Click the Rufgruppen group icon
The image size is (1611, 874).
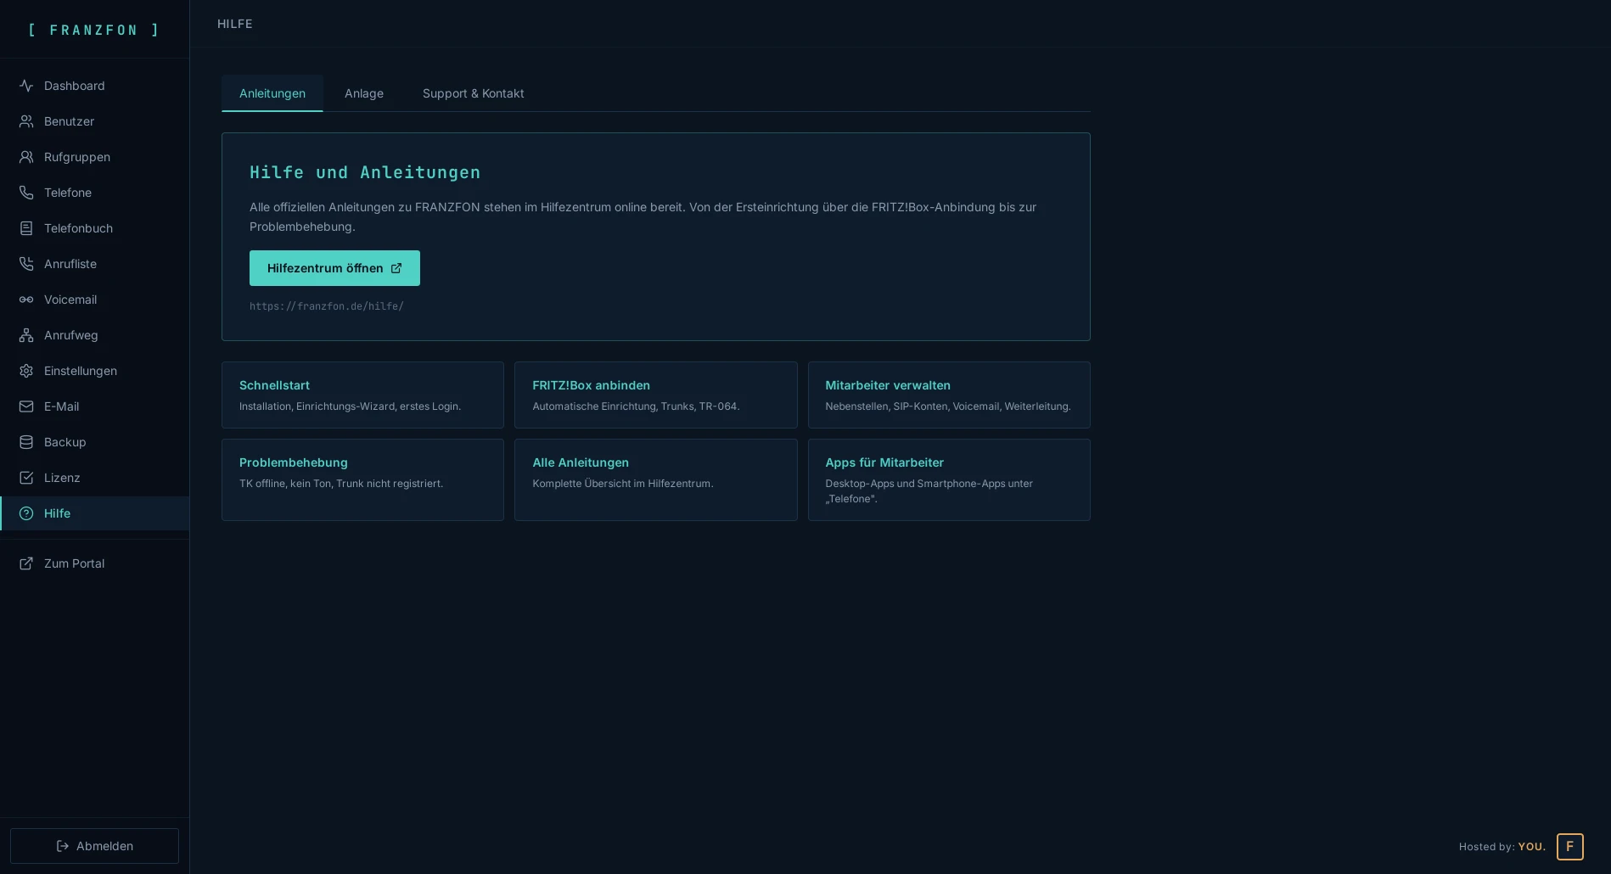click(x=26, y=157)
